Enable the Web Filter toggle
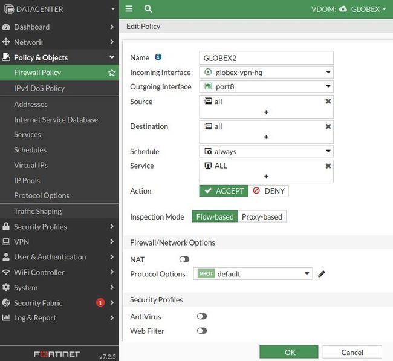This screenshot has height=361, width=393. pyautogui.click(x=202, y=331)
